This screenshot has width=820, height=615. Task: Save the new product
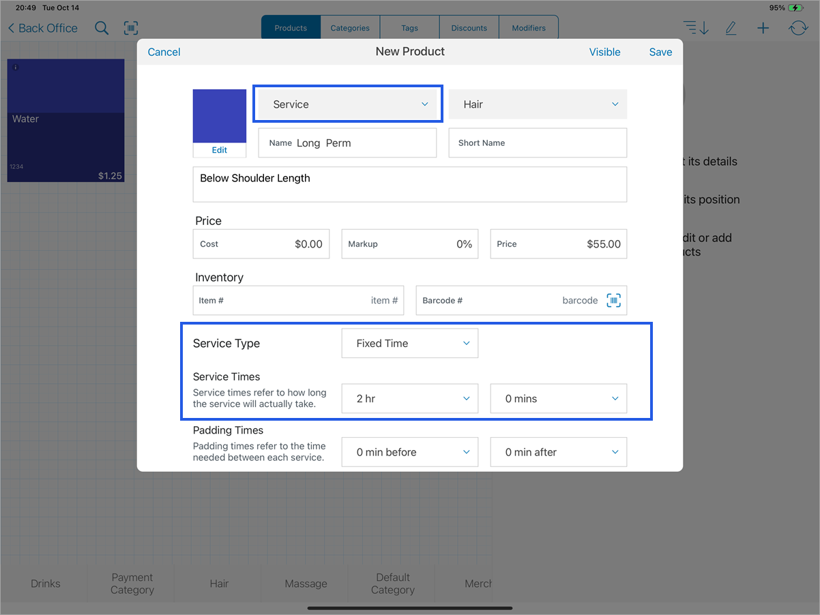pyautogui.click(x=660, y=52)
